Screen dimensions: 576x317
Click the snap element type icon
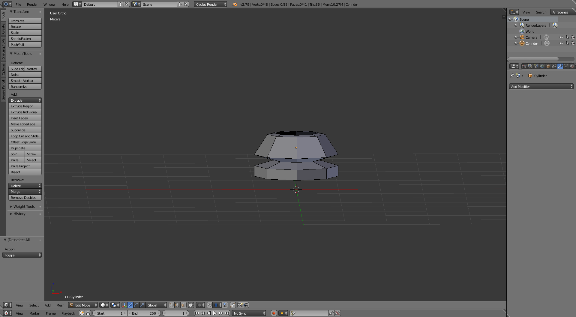pyautogui.click(x=217, y=305)
